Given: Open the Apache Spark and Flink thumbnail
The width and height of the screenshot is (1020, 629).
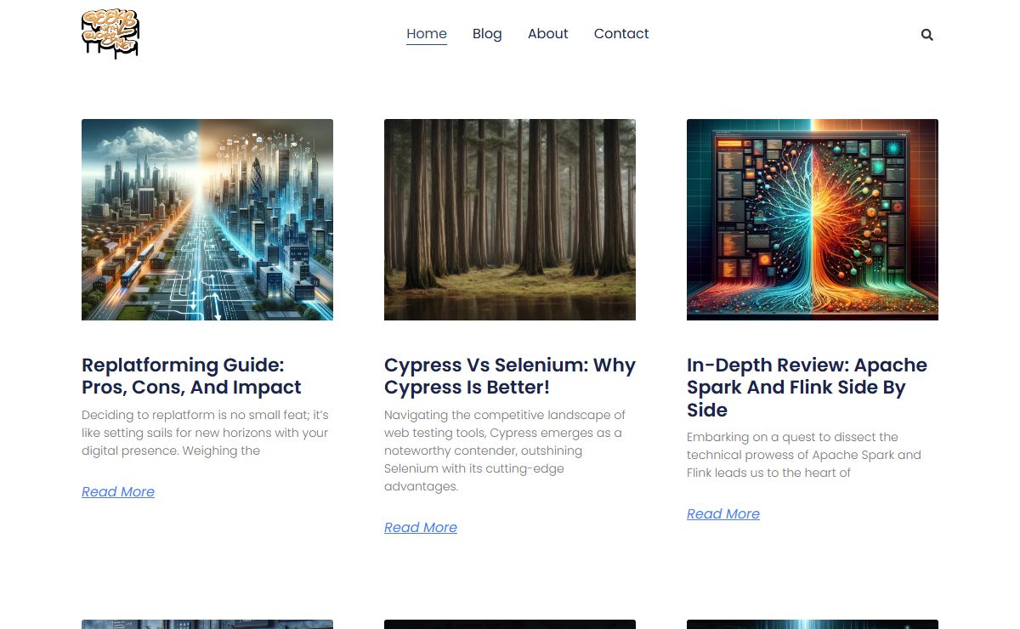Looking at the screenshot, I should 813,219.
